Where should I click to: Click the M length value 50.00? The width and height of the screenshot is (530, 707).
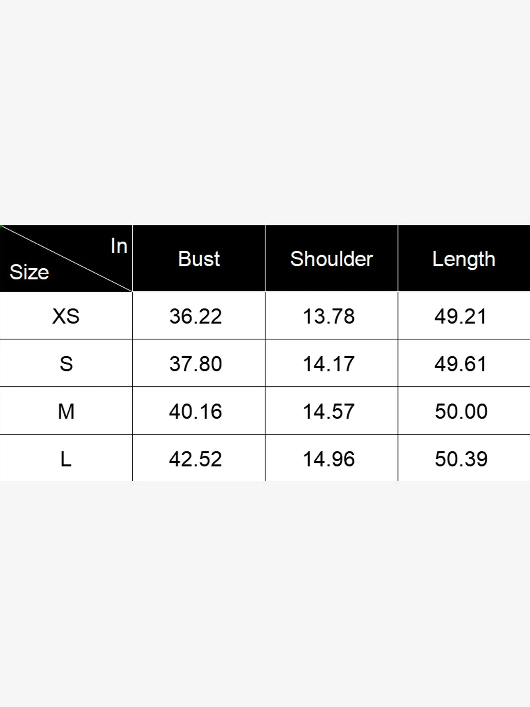[461, 411]
